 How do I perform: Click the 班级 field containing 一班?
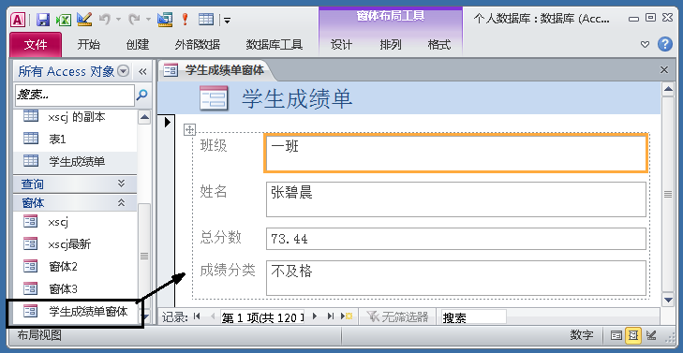tap(455, 154)
